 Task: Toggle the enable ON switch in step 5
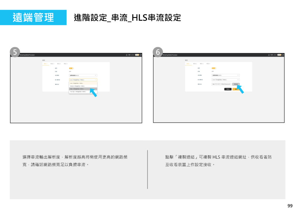[x=71, y=68]
